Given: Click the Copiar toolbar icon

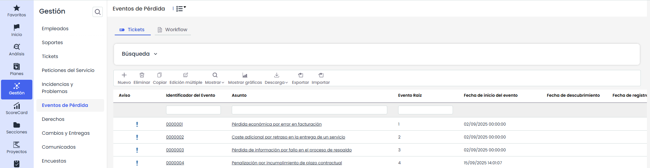Looking at the screenshot, I should (x=160, y=75).
